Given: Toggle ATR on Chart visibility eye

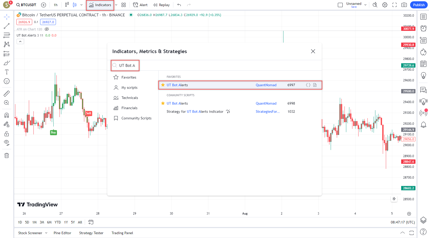Looking at the screenshot, I should tap(47, 29).
